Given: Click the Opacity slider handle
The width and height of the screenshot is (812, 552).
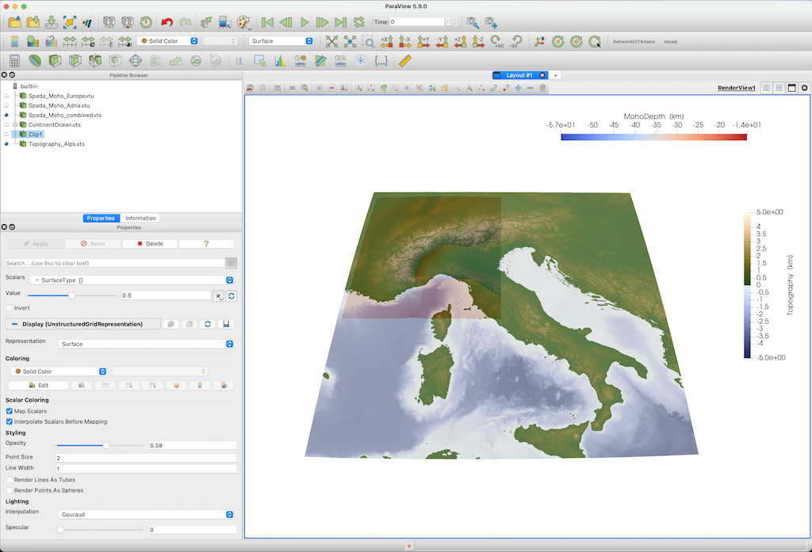Looking at the screenshot, I should pyautogui.click(x=106, y=445).
